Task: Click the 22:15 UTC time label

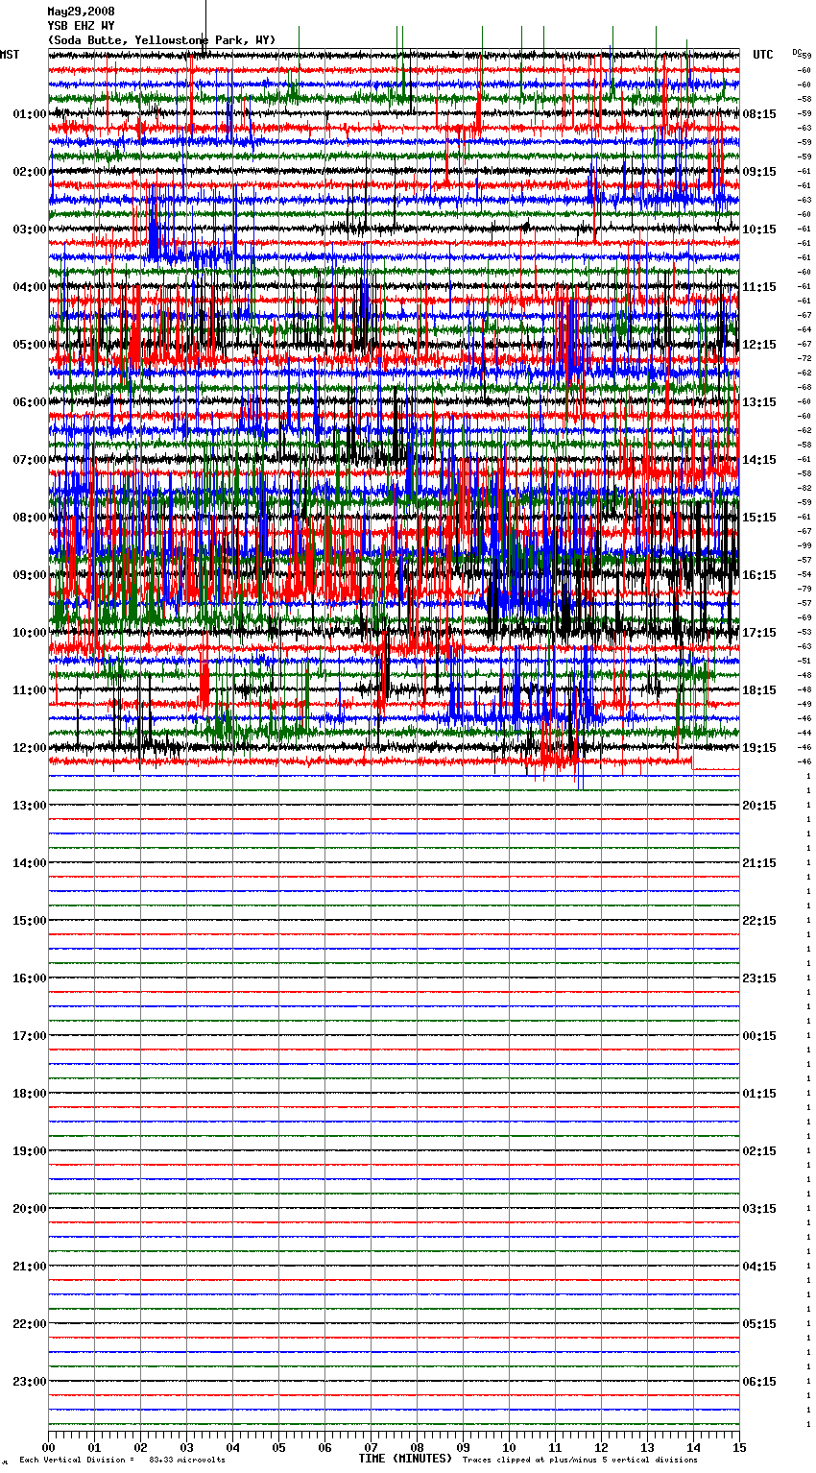Action: pos(759,921)
